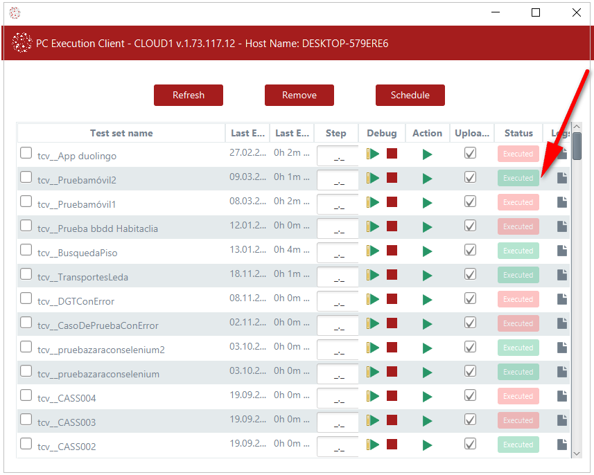This screenshot has height=475, width=594.
Task: Click the Refresh button
Action: (189, 96)
